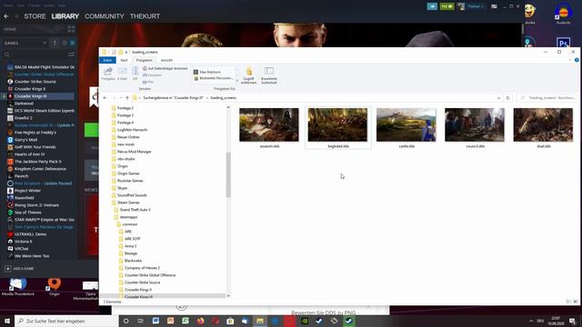Click loading_screens breadcrumb in address bar
Image resolution: width=582 pixels, height=327 pixels.
pos(223,98)
